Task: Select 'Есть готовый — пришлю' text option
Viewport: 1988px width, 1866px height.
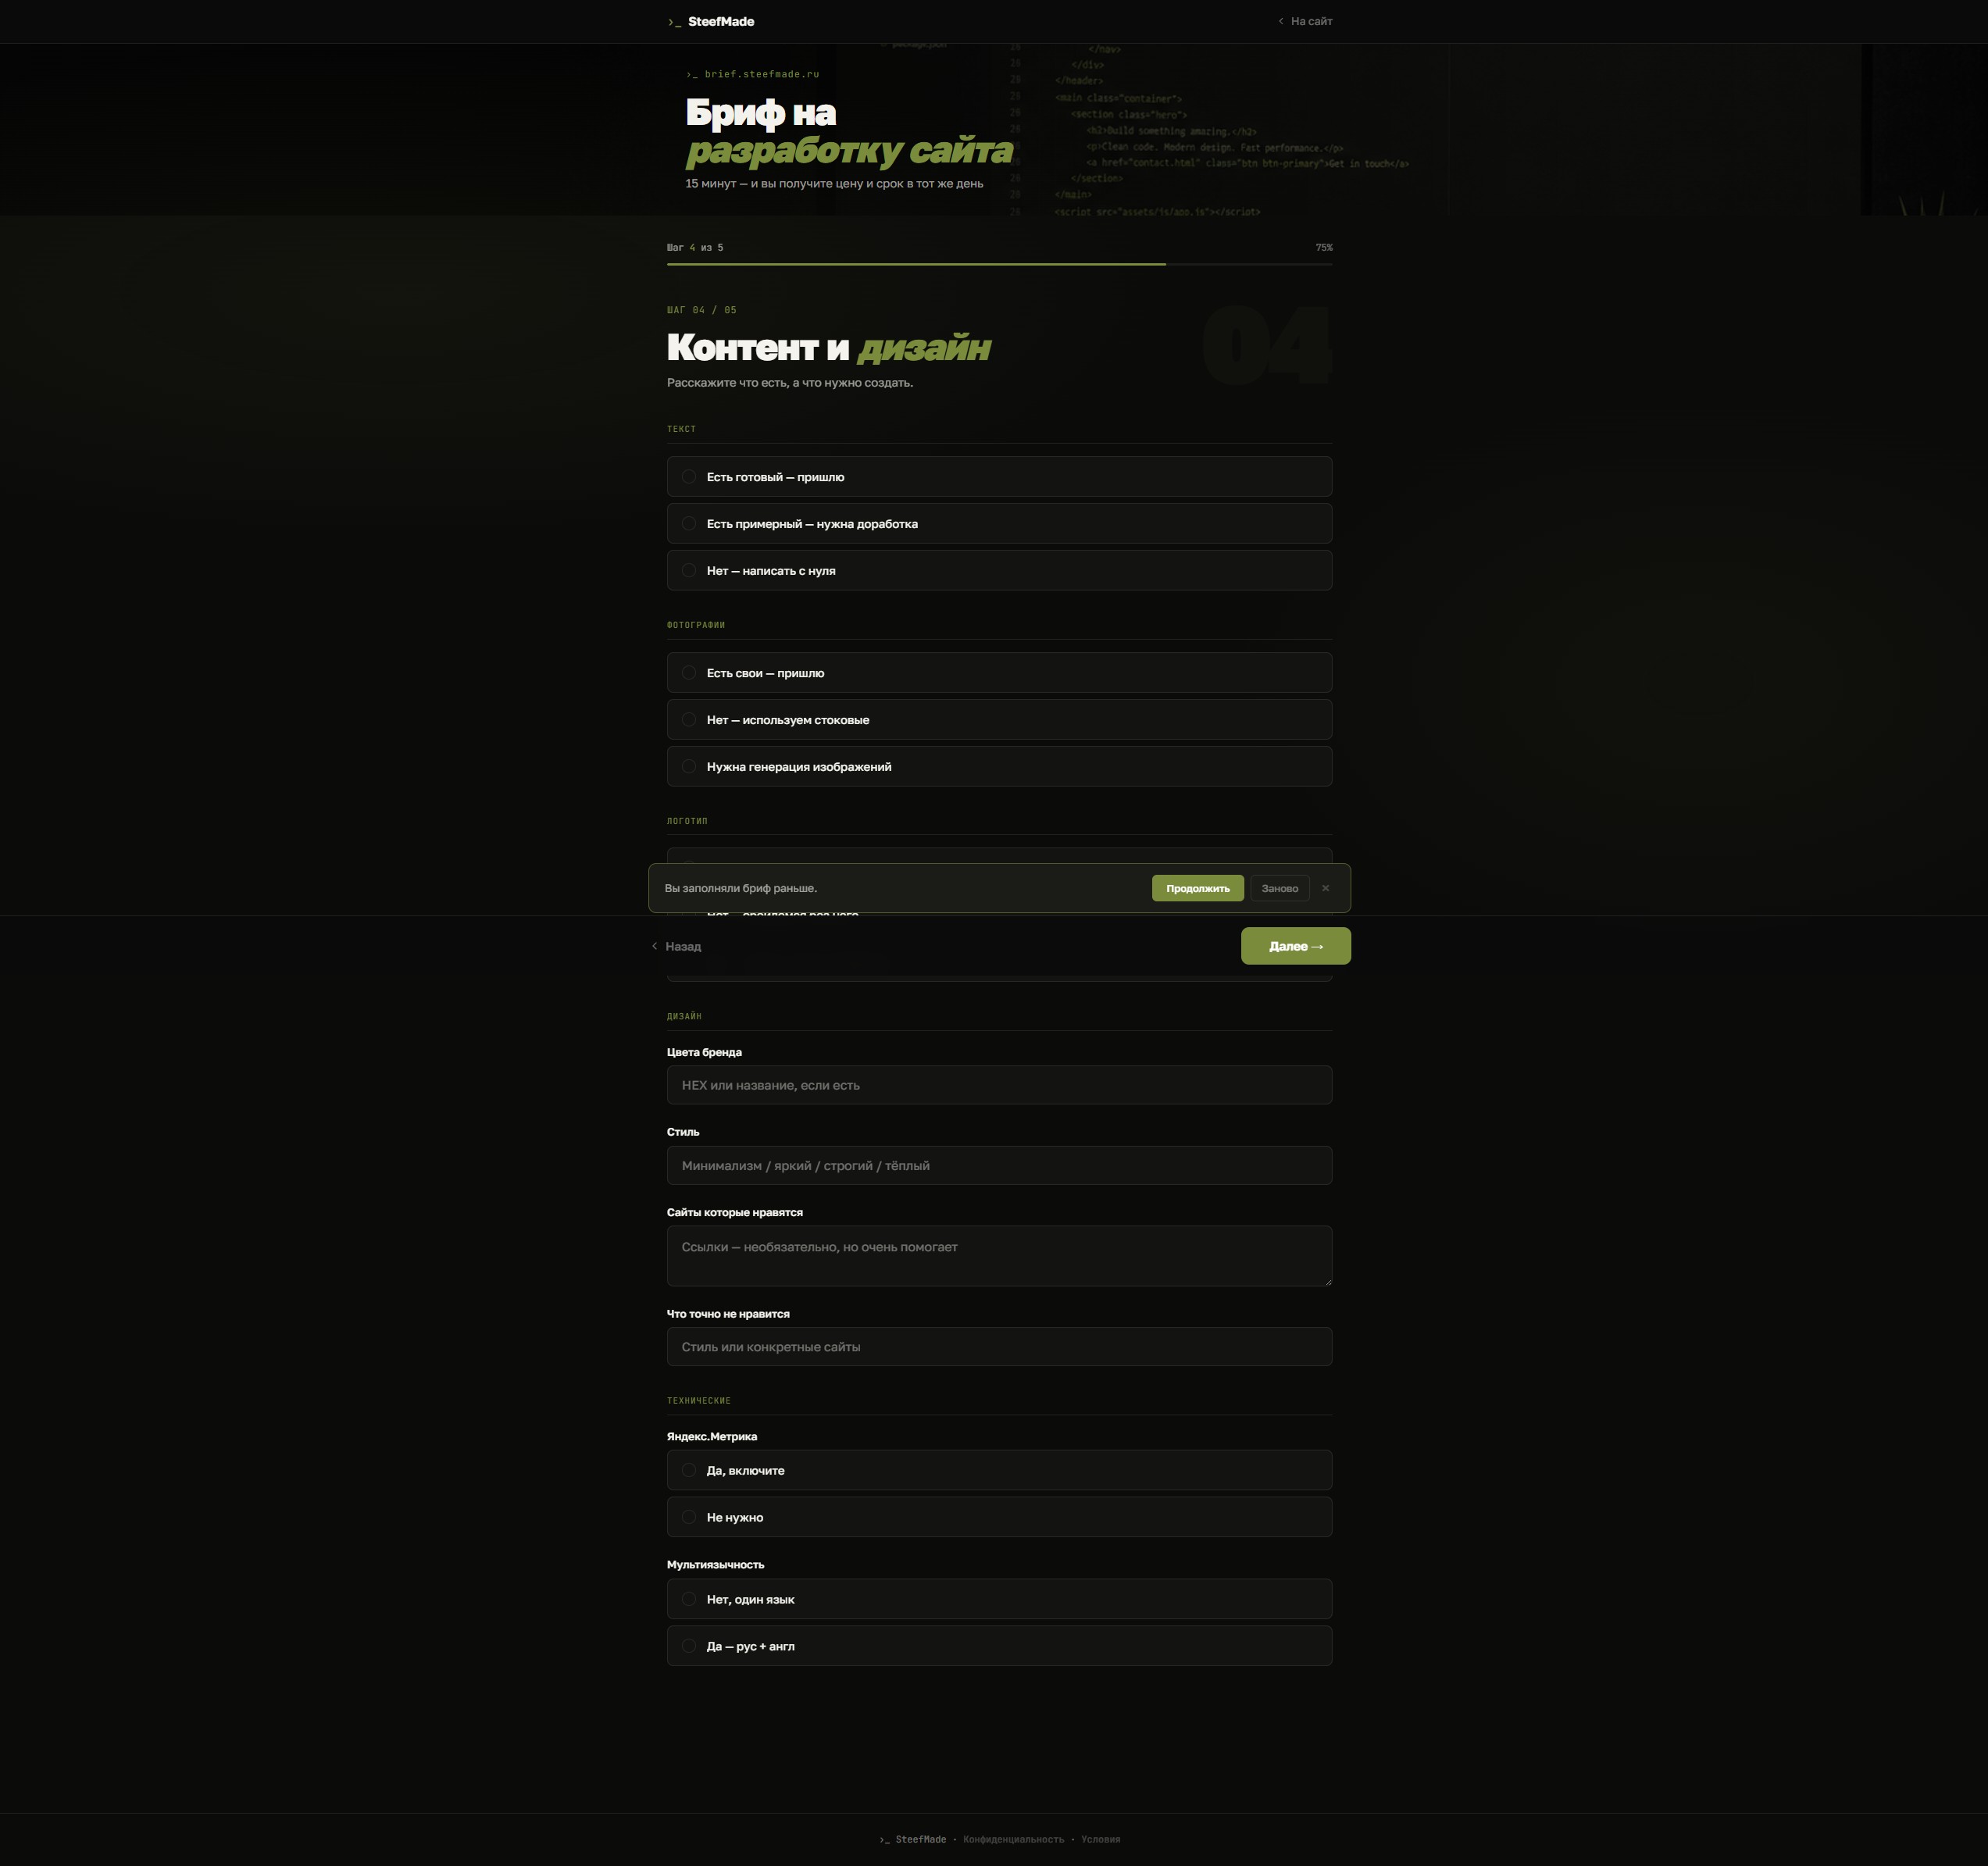Action: tap(999, 477)
